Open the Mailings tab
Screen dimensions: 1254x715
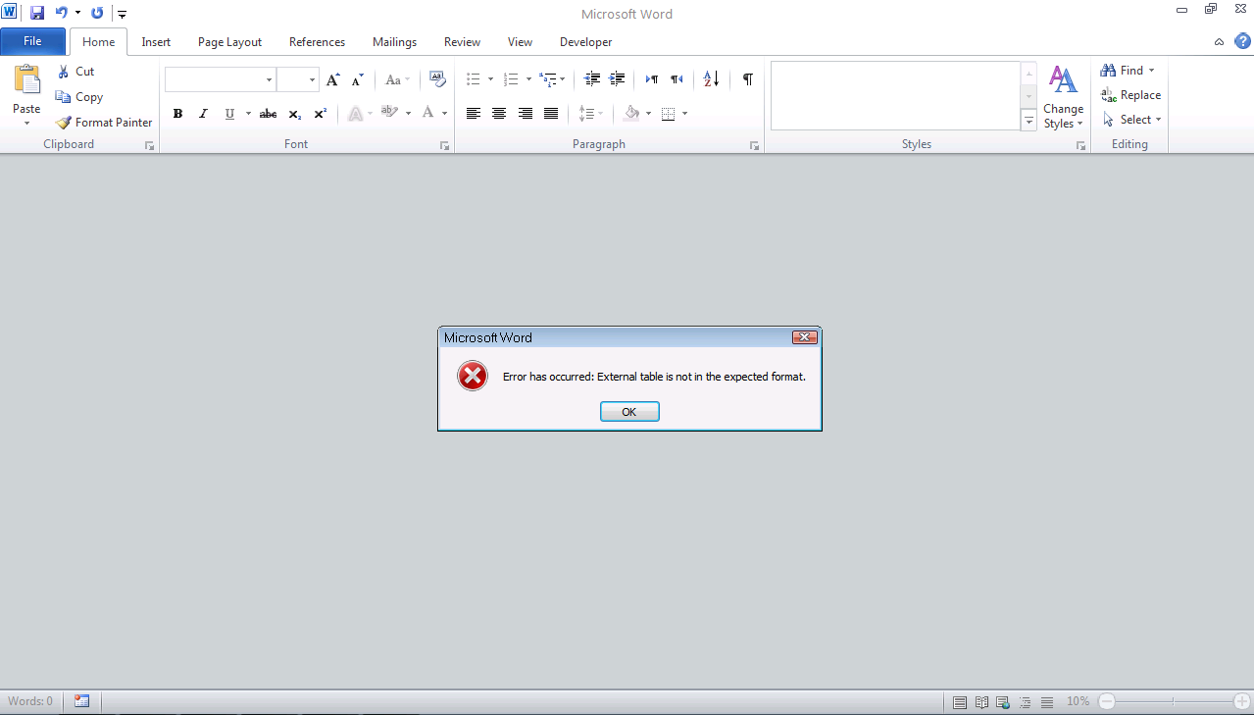coord(394,42)
